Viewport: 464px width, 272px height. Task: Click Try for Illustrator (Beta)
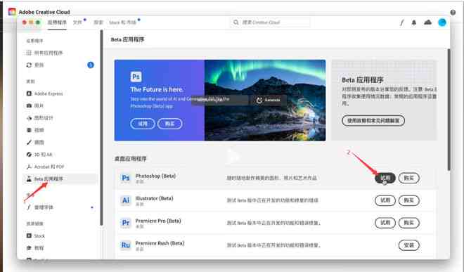(385, 200)
